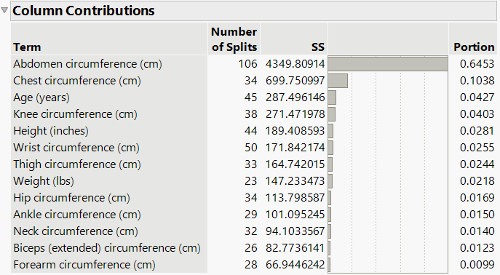The height and width of the screenshot is (275, 500).
Task: Click the 106 splits count for Abdomen
Action: pos(247,64)
